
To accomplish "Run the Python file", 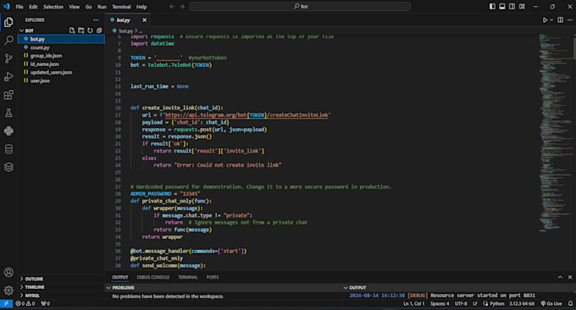I will (546, 19).
